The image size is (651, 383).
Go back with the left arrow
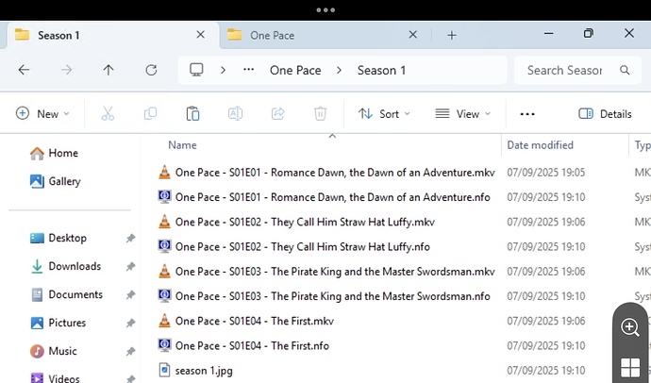(24, 70)
